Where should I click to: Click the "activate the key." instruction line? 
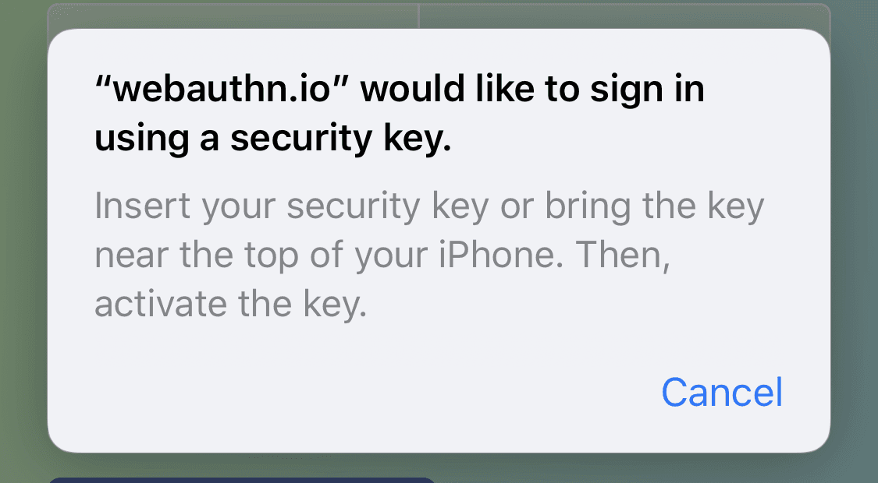tap(230, 305)
